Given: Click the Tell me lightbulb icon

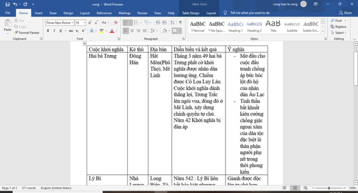Looking at the screenshot, I should coord(225,13).
